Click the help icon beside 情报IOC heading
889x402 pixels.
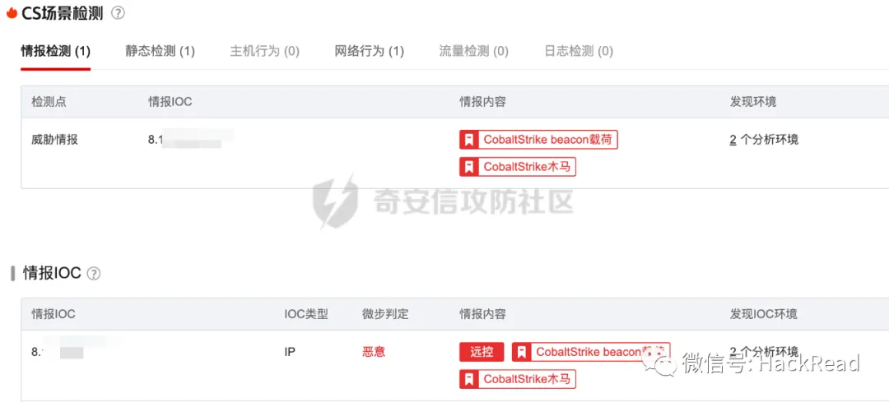pyautogui.click(x=94, y=274)
